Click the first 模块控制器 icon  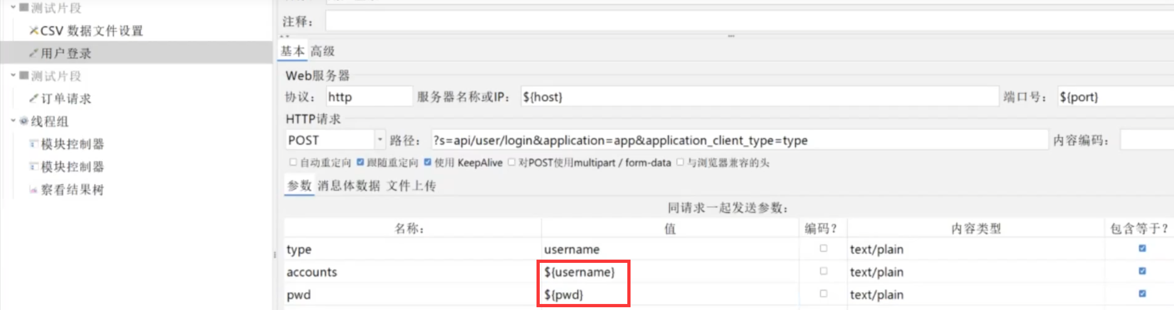tap(33, 144)
